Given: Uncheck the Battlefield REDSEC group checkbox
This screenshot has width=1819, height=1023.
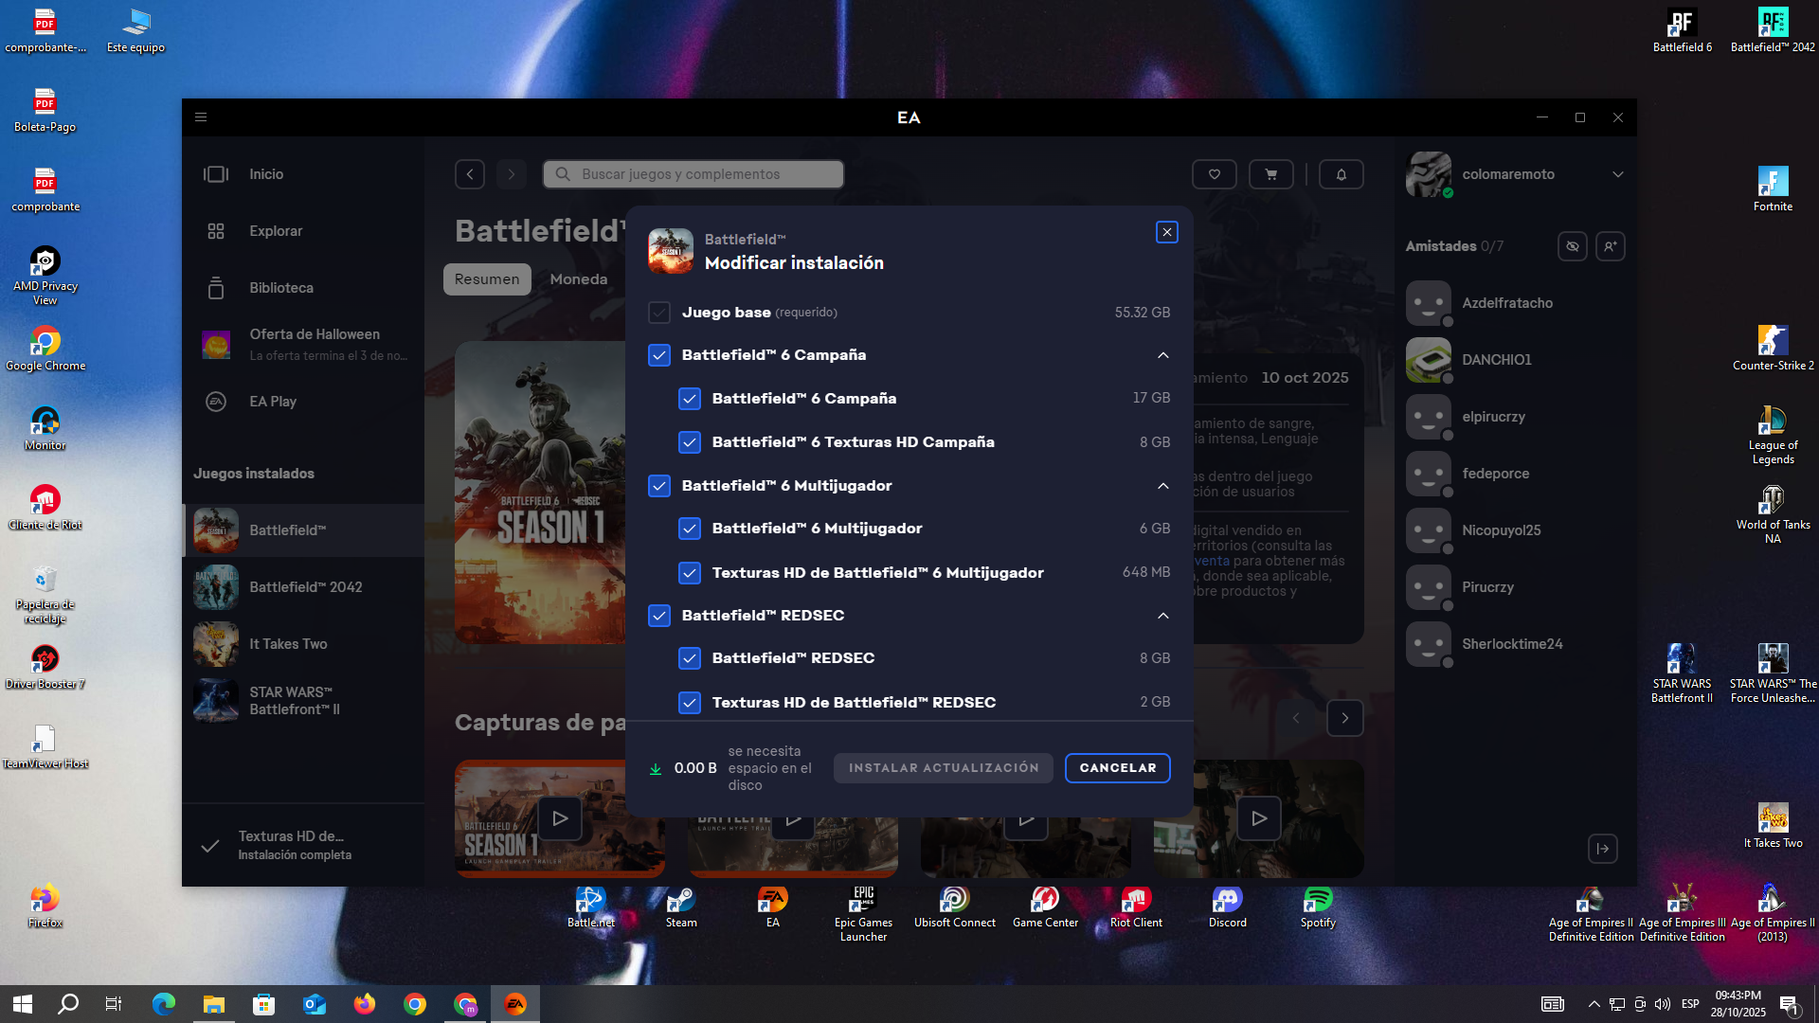Looking at the screenshot, I should coord(658,616).
